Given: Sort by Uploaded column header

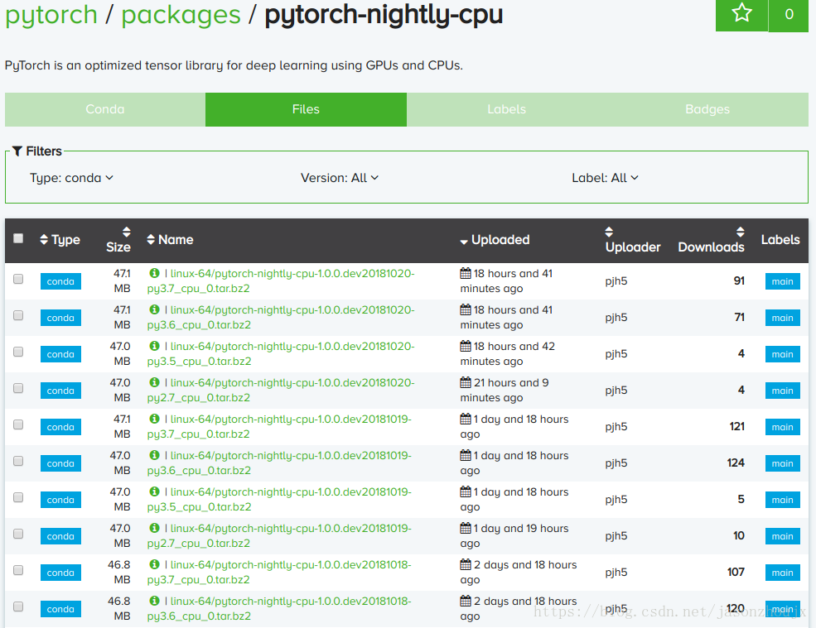Looking at the screenshot, I should 495,240.
